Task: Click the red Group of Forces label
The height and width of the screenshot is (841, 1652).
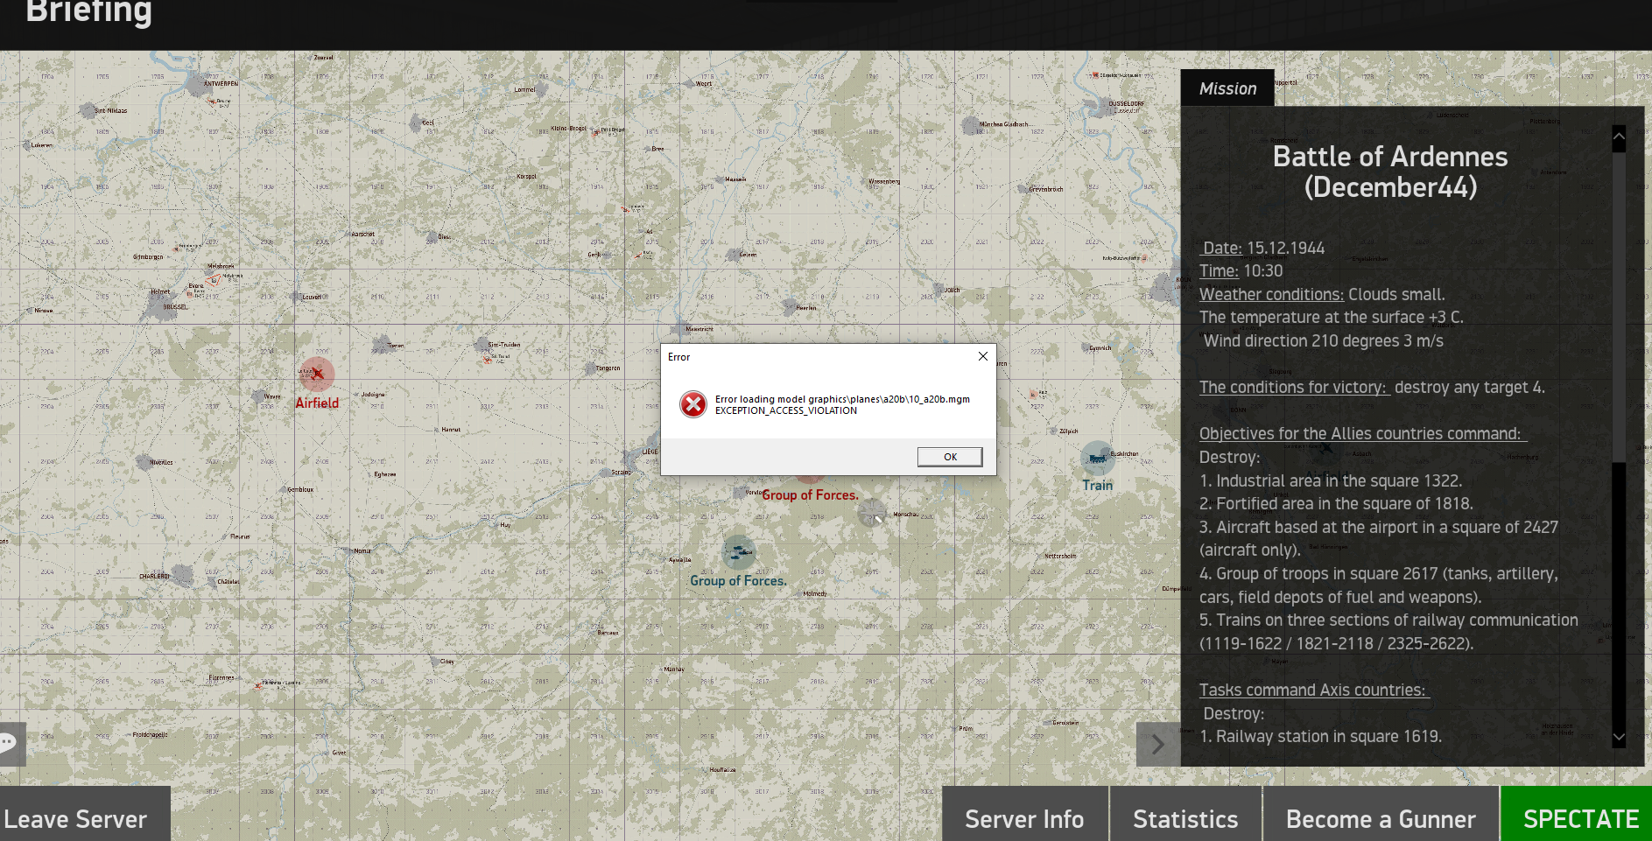Action: tap(810, 495)
